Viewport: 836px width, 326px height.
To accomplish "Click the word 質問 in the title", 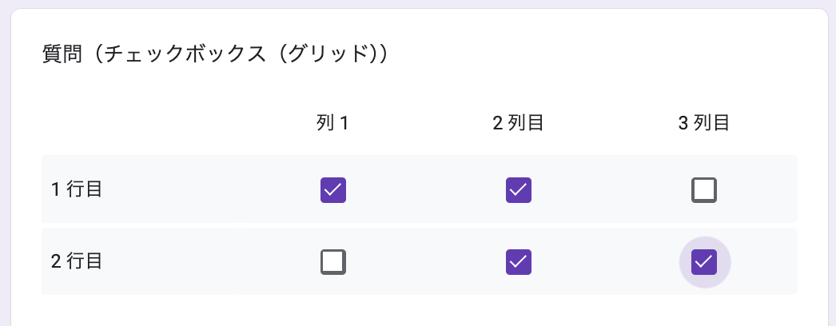I will click(x=58, y=54).
